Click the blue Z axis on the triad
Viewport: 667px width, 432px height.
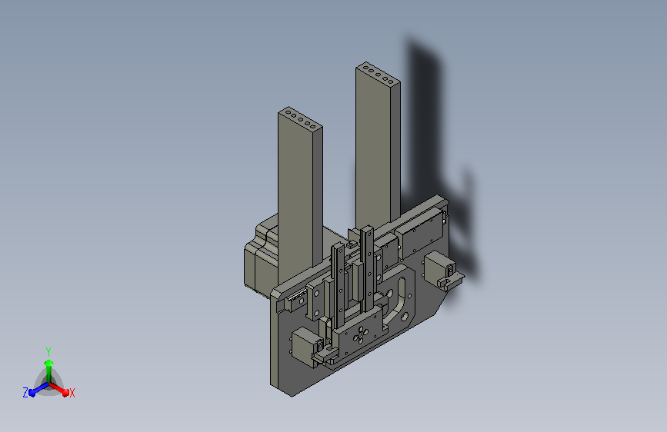pyautogui.click(x=38, y=389)
